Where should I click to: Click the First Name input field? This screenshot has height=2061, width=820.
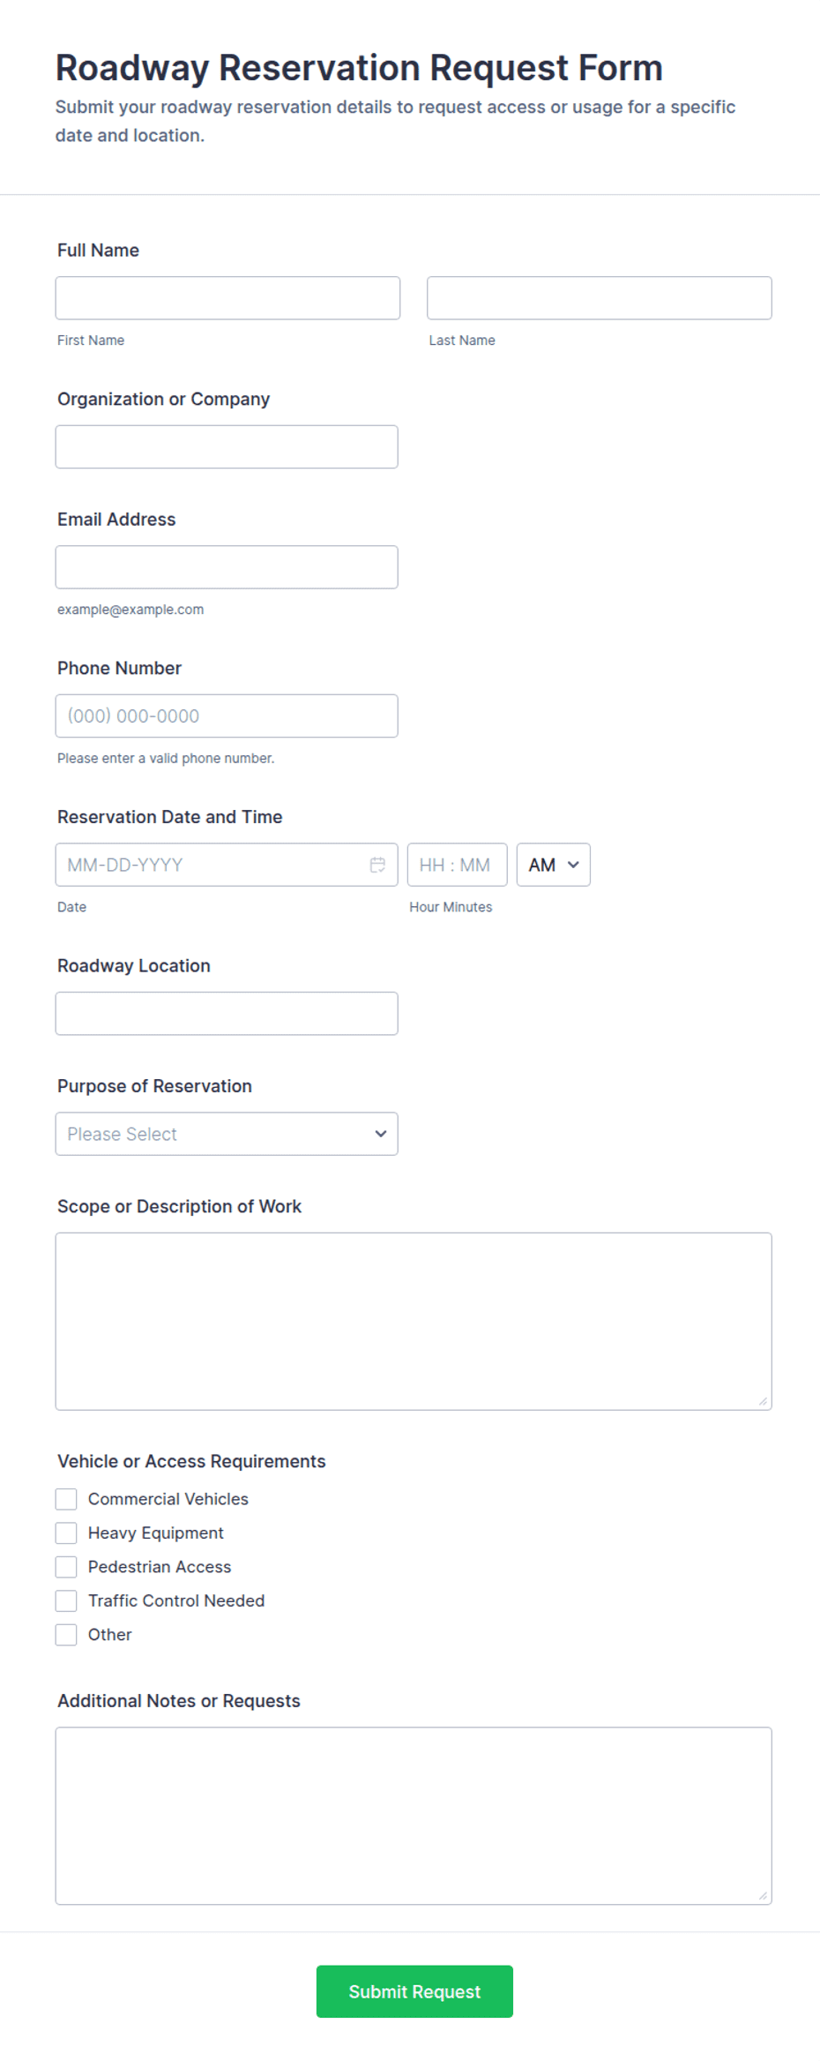click(227, 298)
